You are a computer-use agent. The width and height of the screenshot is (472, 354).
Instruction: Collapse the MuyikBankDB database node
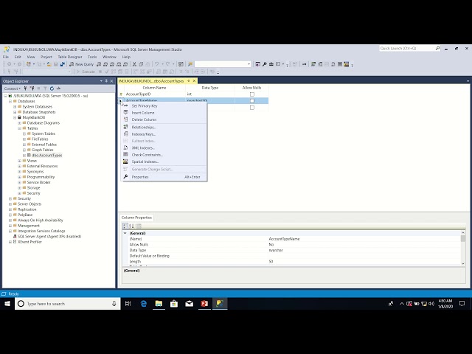coord(15,118)
